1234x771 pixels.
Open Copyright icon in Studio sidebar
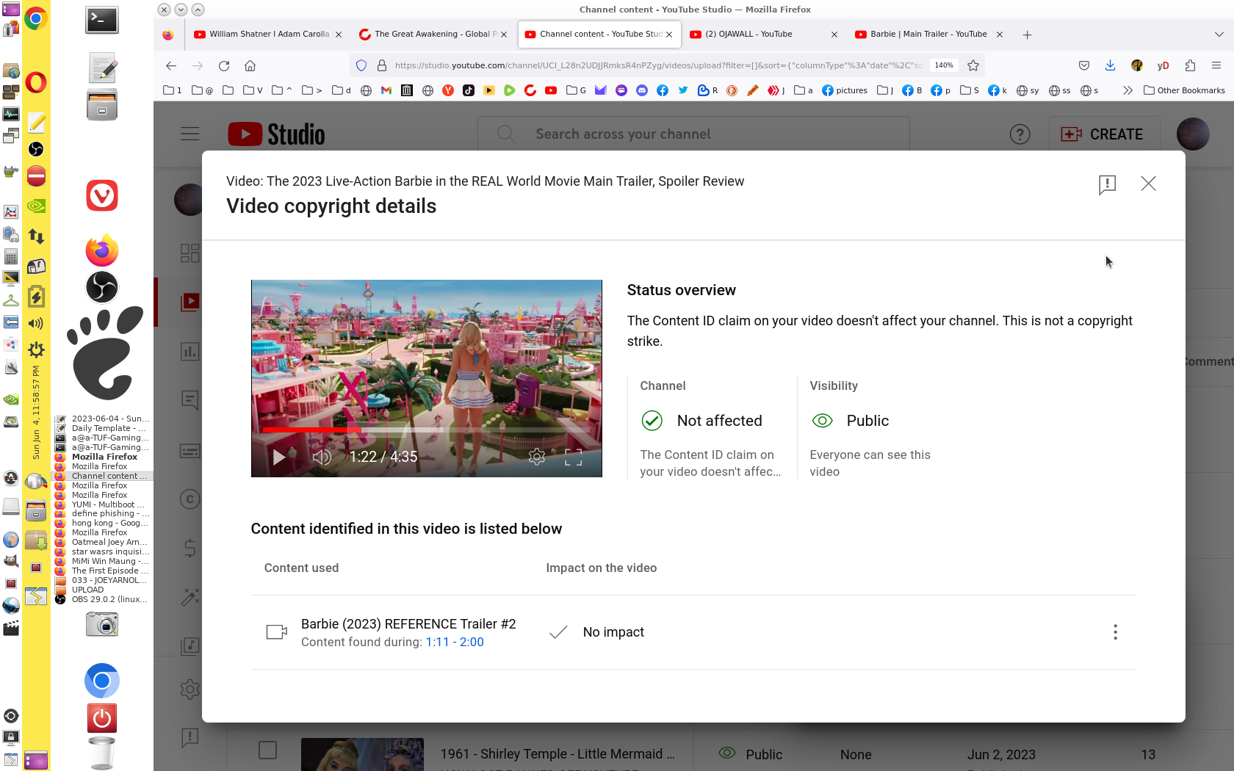[190, 499]
